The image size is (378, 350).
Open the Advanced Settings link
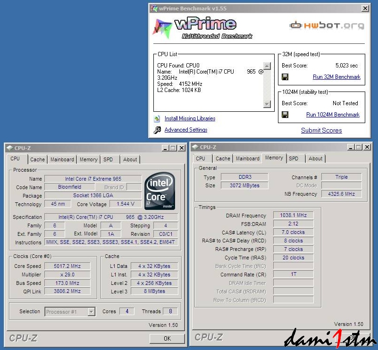(186, 130)
